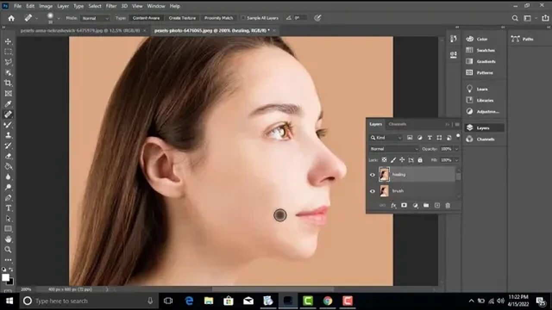Select the Lasso tool
Viewport: 552px width, 310px height.
tap(8, 62)
